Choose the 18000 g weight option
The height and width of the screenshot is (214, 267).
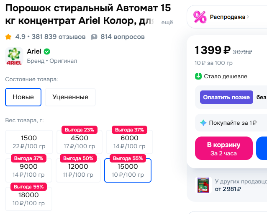pos(29,199)
